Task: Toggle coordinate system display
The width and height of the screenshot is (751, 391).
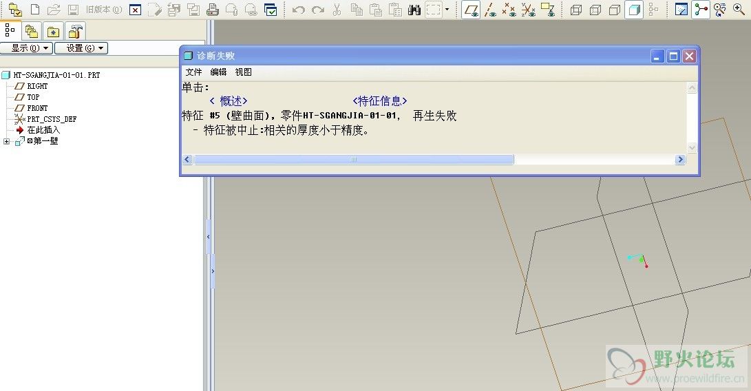Action: click(528, 10)
